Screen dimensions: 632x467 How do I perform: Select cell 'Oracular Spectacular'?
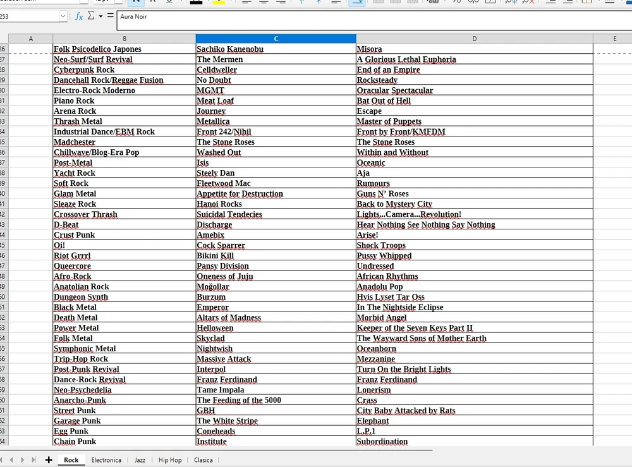pos(475,90)
